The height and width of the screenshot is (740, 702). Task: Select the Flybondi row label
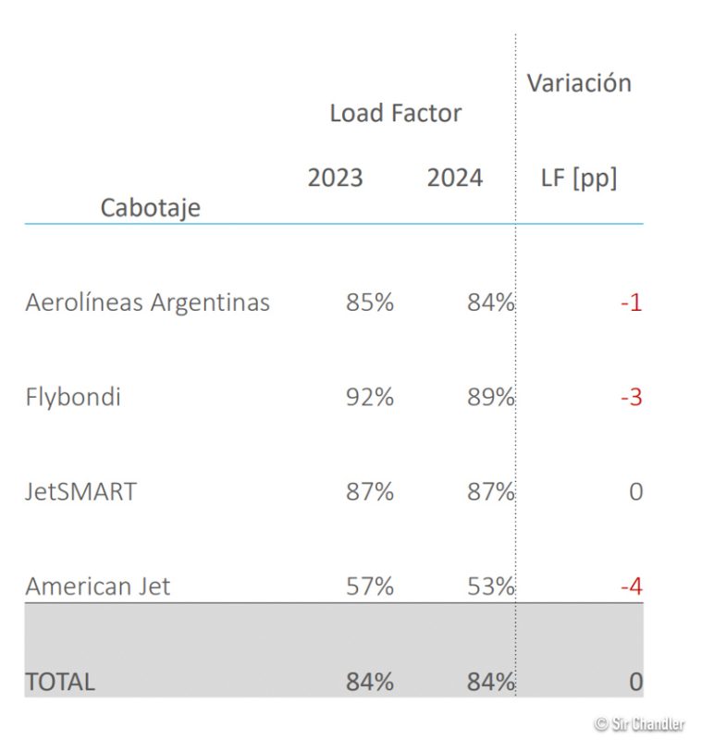tap(73, 397)
